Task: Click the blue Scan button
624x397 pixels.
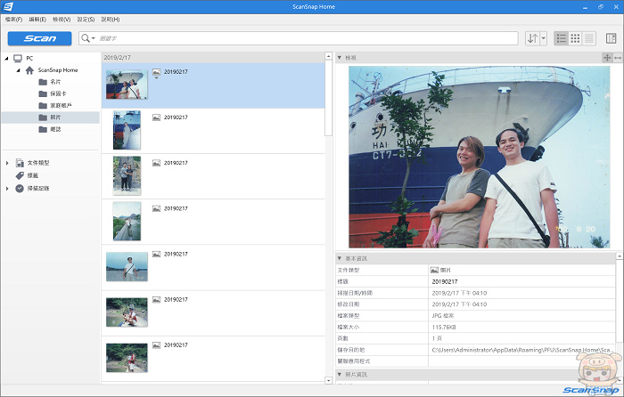Action: pos(40,38)
